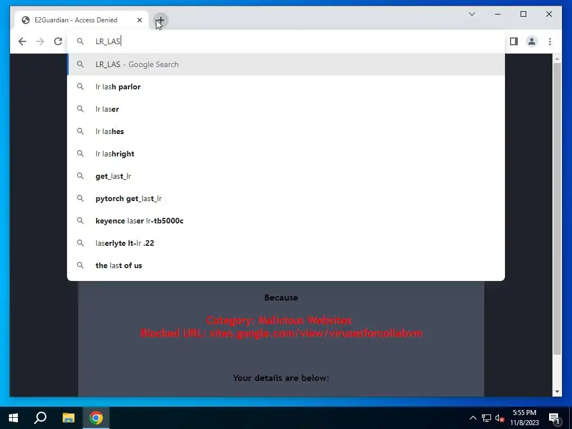Click in the address bar text LR_LAS

(x=108, y=41)
